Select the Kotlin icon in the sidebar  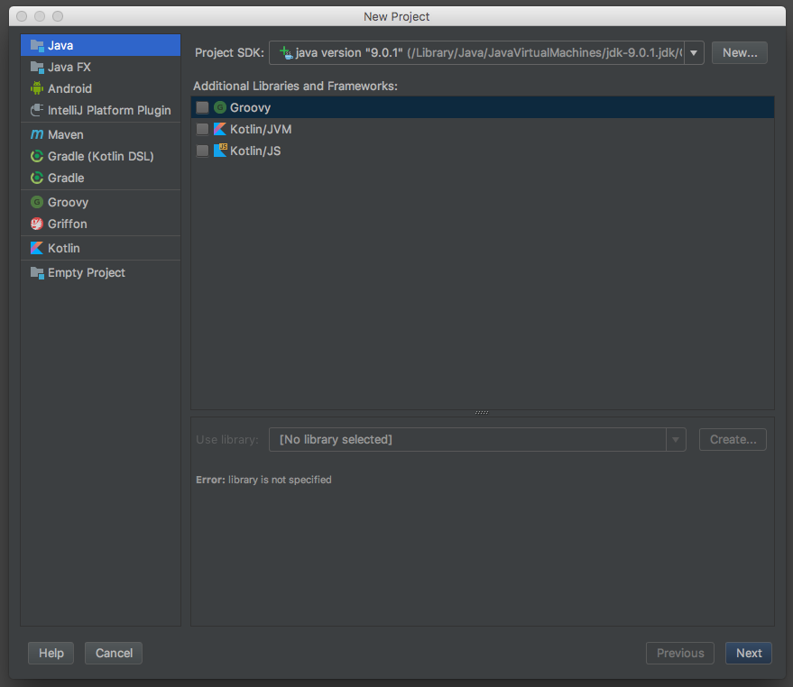coord(37,248)
